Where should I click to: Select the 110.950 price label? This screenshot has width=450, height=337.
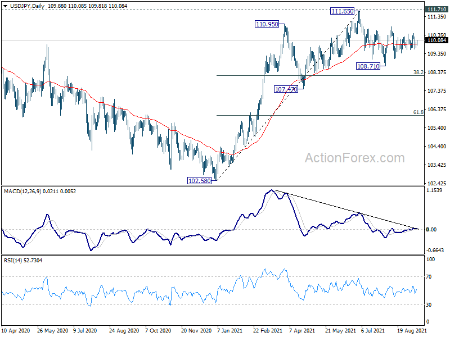pos(267,24)
